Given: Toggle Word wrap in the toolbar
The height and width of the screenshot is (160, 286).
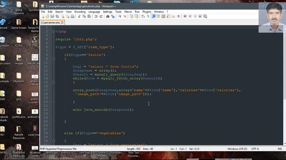Looking at the screenshot, I should (x=143, y=16).
